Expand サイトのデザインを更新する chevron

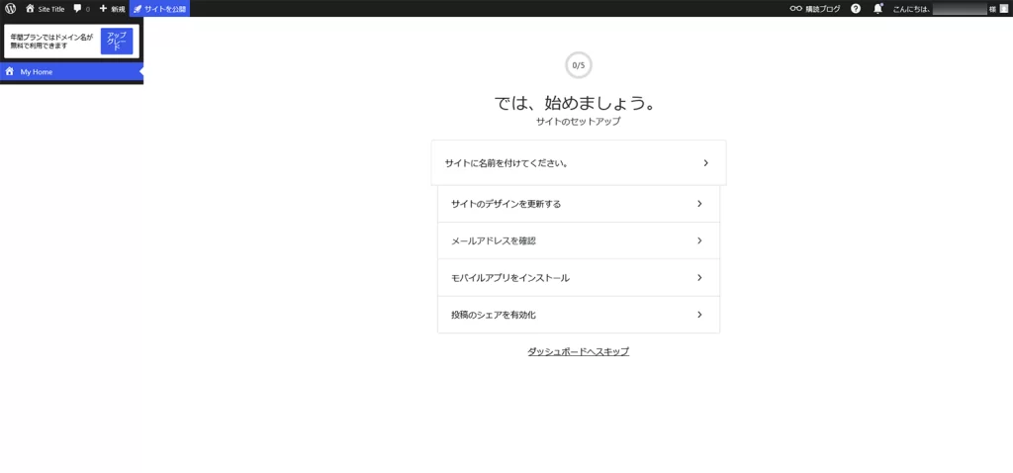pos(699,204)
